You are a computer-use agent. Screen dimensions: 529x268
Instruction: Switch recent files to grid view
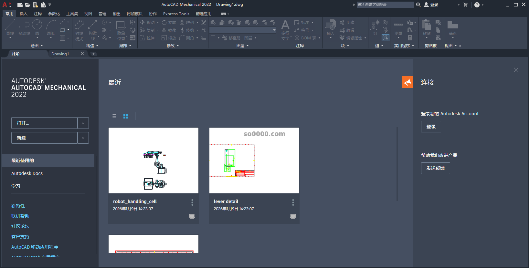pos(126,116)
